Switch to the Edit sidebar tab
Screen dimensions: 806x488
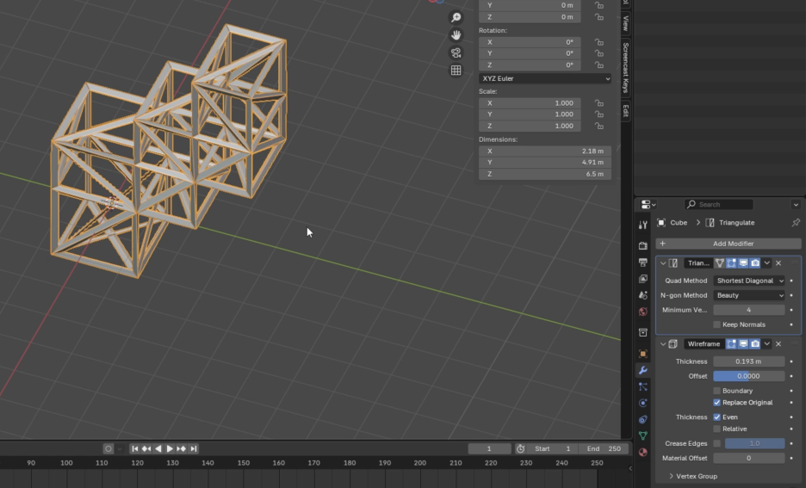(625, 110)
